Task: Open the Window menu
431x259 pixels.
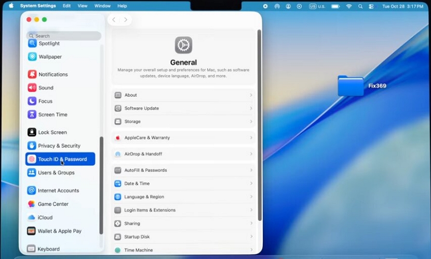Action: pyautogui.click(x=102, y=6)
